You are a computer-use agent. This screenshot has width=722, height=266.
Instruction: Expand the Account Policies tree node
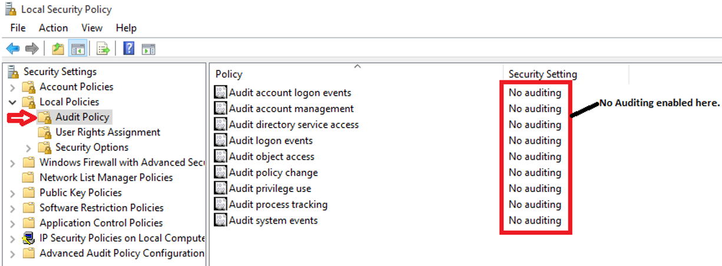pos(13,87)
